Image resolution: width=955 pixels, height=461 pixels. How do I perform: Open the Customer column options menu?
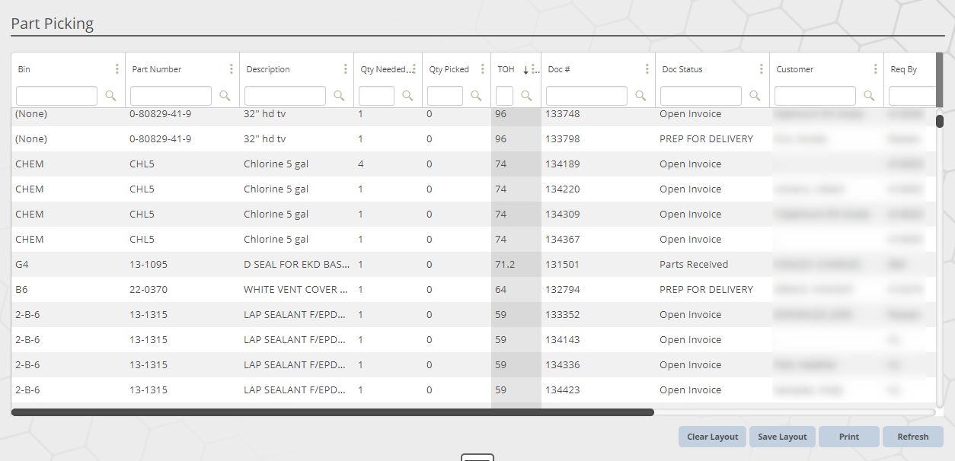(876, 69)
